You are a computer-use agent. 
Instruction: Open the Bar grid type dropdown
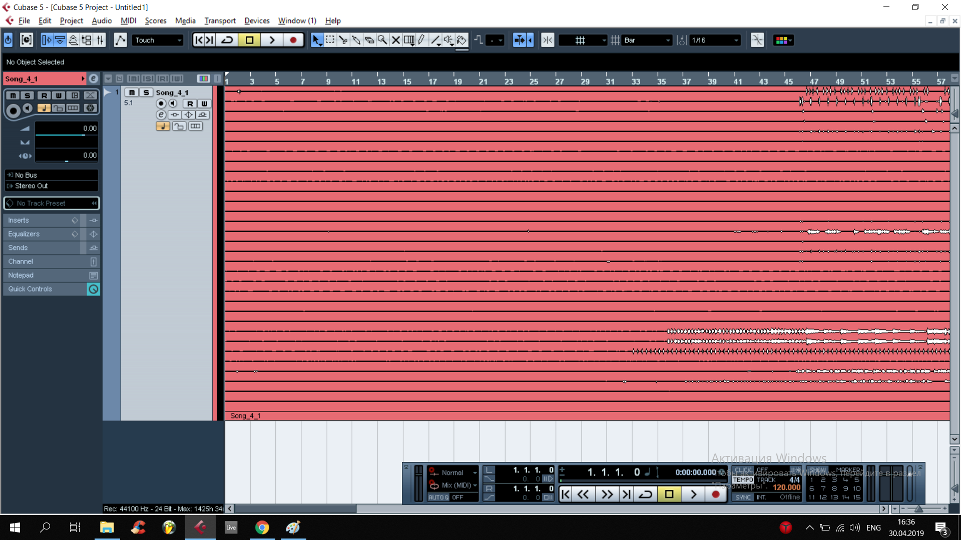[x=647, y=40]
